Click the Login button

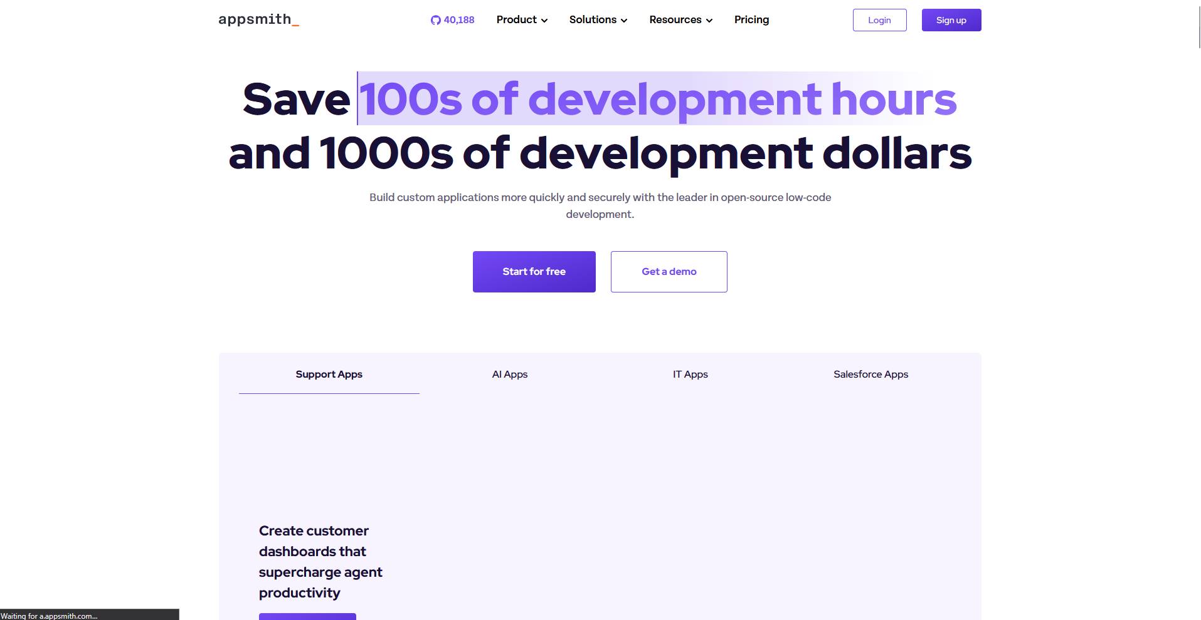[879, 20]
